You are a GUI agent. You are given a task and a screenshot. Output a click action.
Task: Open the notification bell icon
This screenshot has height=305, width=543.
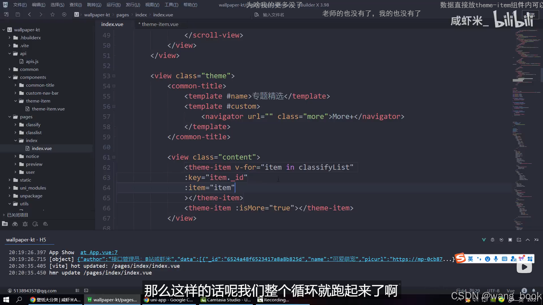point(534,290)
